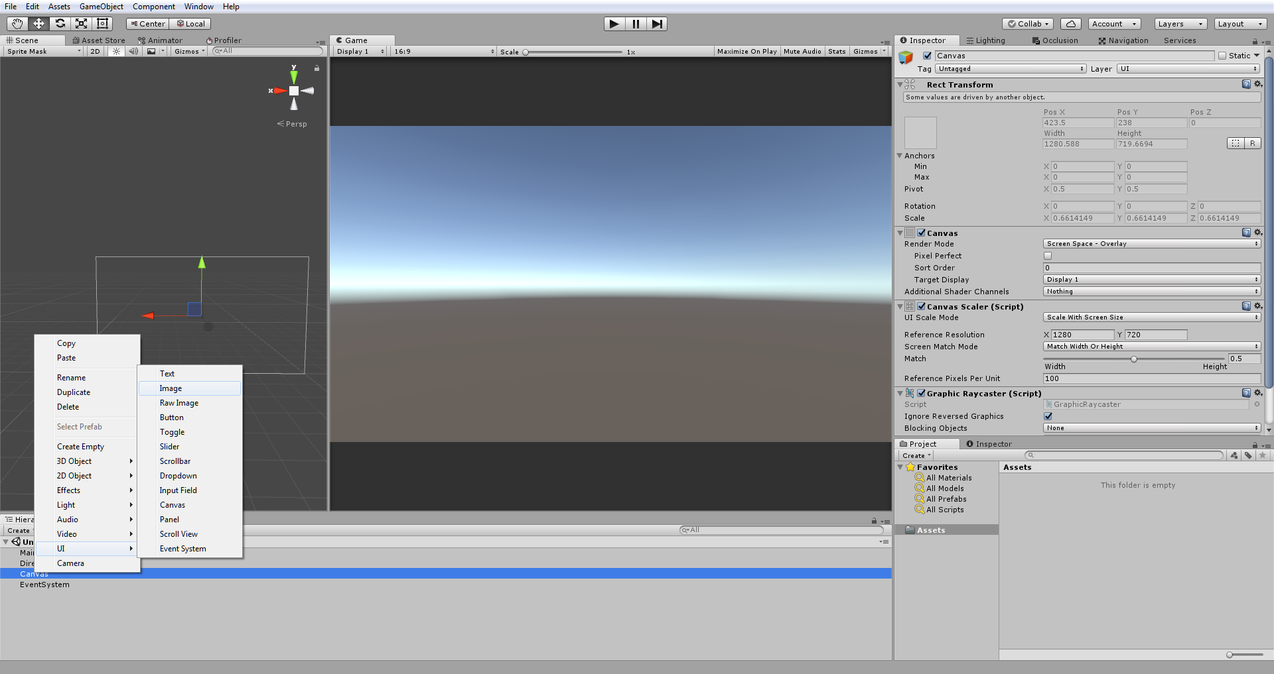Toggle the Static checkbox

(x=1222, y=56)
